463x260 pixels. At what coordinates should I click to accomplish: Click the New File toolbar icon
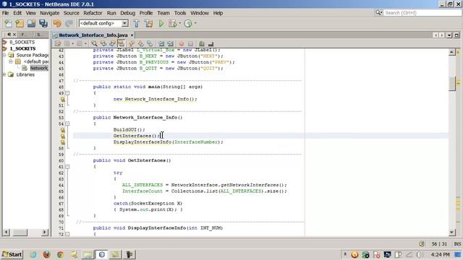pos(8,23)
